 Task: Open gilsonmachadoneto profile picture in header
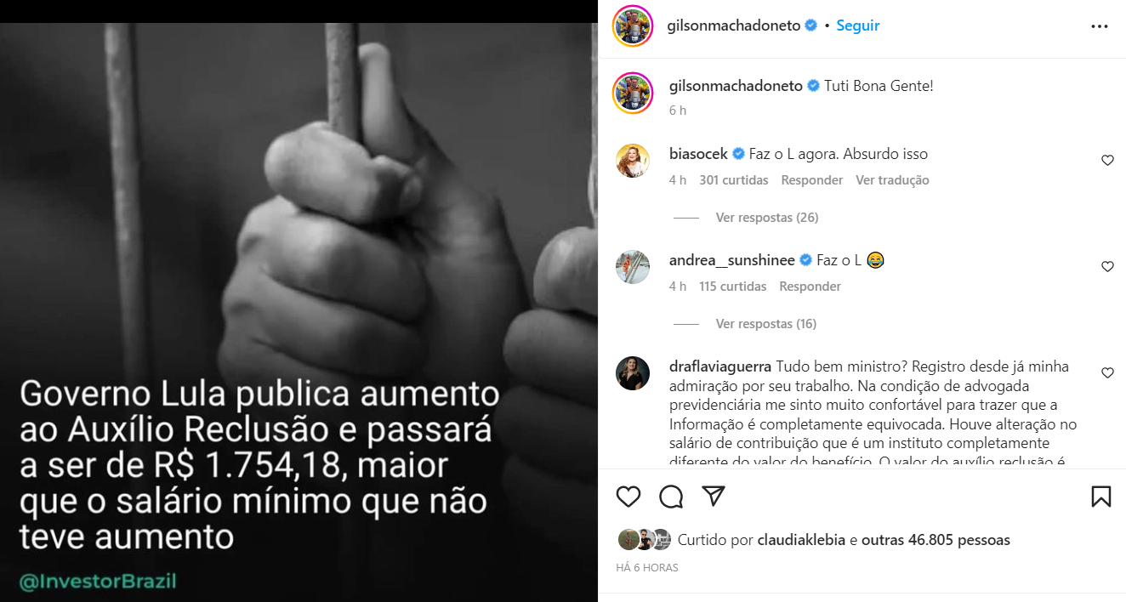tap(632, 26)
